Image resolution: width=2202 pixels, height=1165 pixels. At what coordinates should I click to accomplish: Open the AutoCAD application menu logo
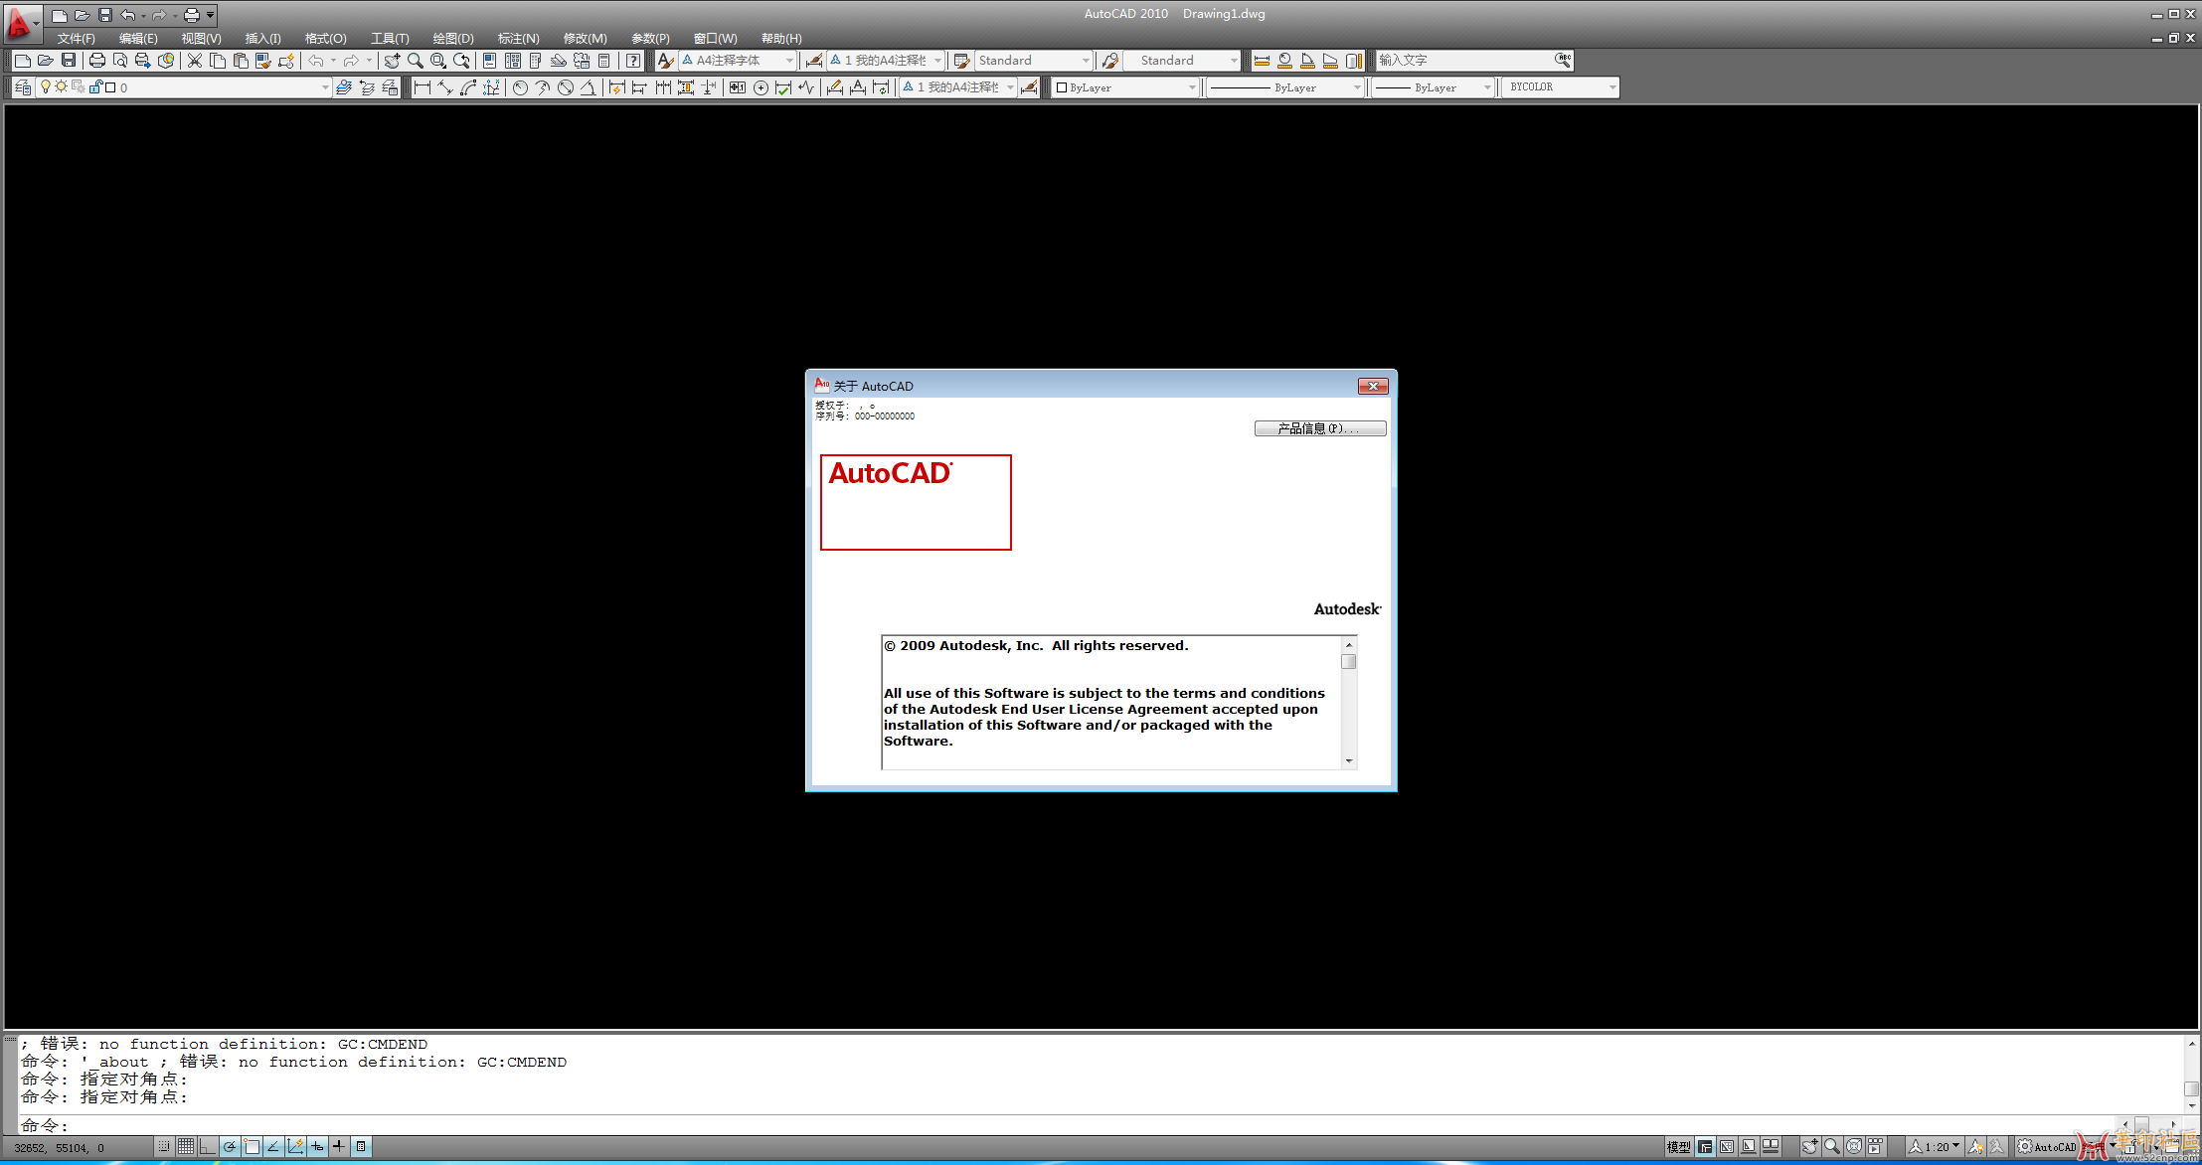[x=21, y=22]
